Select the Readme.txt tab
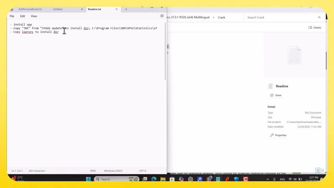This screenshot has height=188, width=334. tap(94, 9)
